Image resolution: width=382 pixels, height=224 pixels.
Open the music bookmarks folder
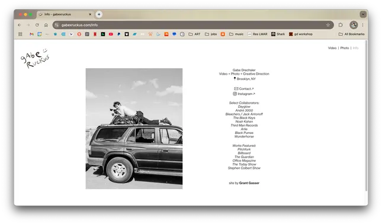[x=236, y=34]
